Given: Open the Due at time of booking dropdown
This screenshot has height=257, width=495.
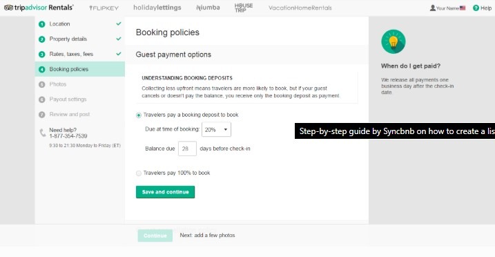Looking at the screenshot, I should tap(216, 129).
